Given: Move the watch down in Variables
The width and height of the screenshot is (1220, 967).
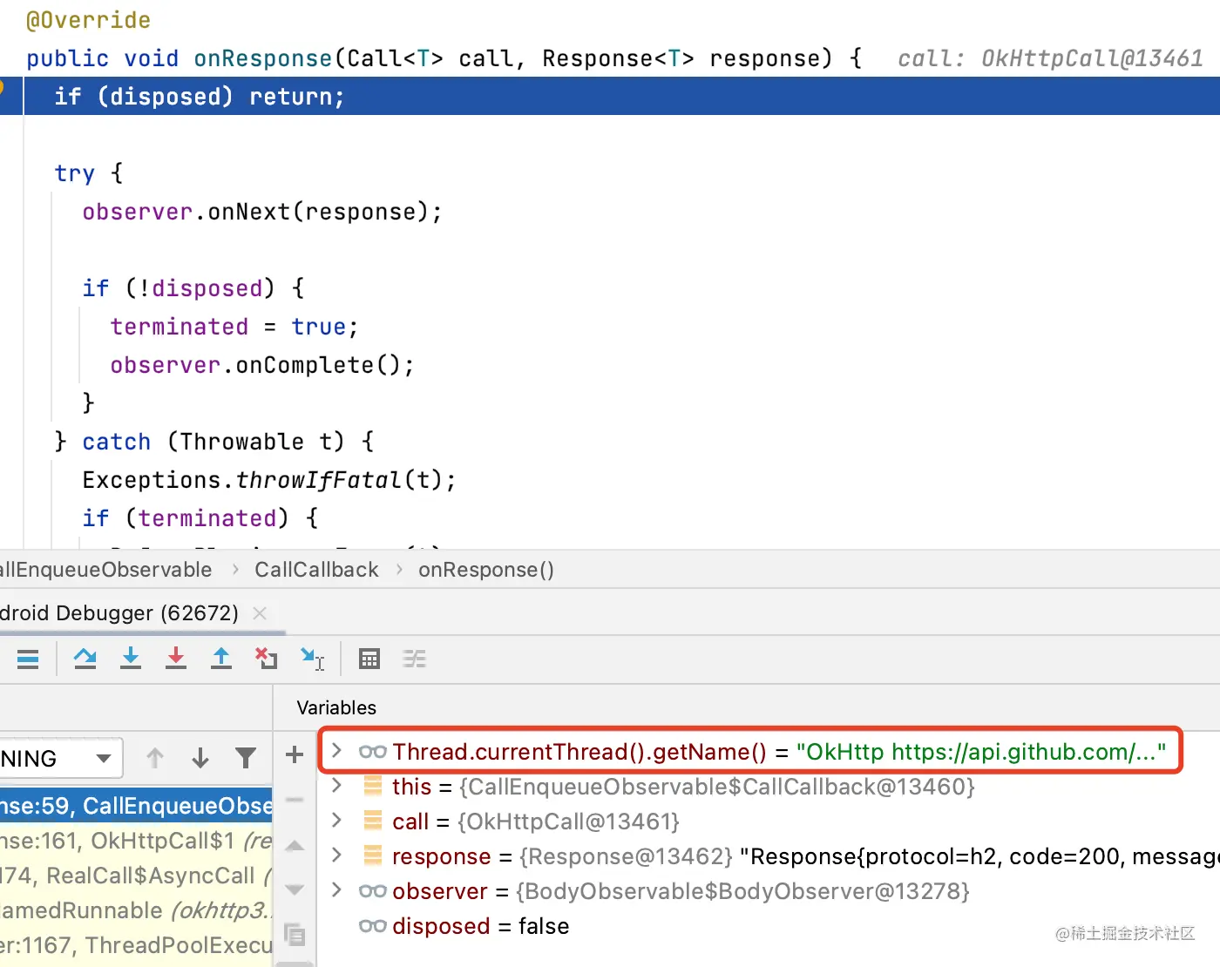Looking at the screenshot, I should (295, 889).
